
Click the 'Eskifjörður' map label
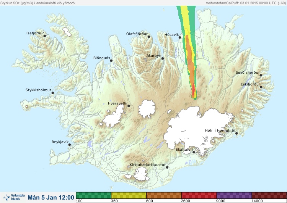coord(250,84)
